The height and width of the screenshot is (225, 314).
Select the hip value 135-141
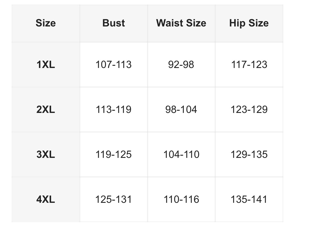tap(249, 199)
